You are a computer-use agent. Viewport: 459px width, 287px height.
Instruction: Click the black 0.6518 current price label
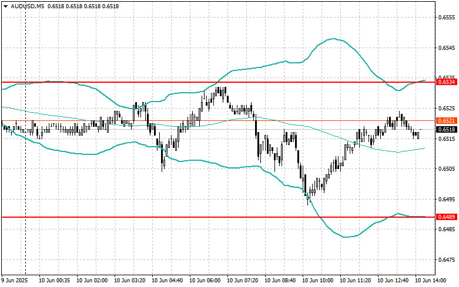447,130
